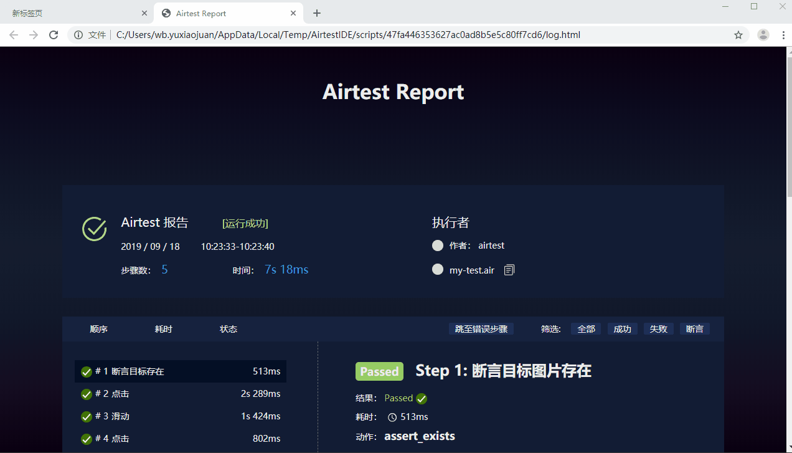Click the Airtest Report page title
The height and width of the screenshot is (453, 792).
tap(394, 92)
